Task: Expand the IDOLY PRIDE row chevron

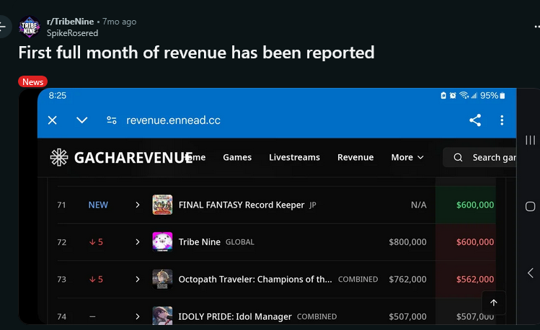Action: 138,316
